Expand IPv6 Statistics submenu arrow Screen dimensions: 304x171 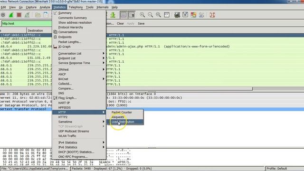(104, 147)
